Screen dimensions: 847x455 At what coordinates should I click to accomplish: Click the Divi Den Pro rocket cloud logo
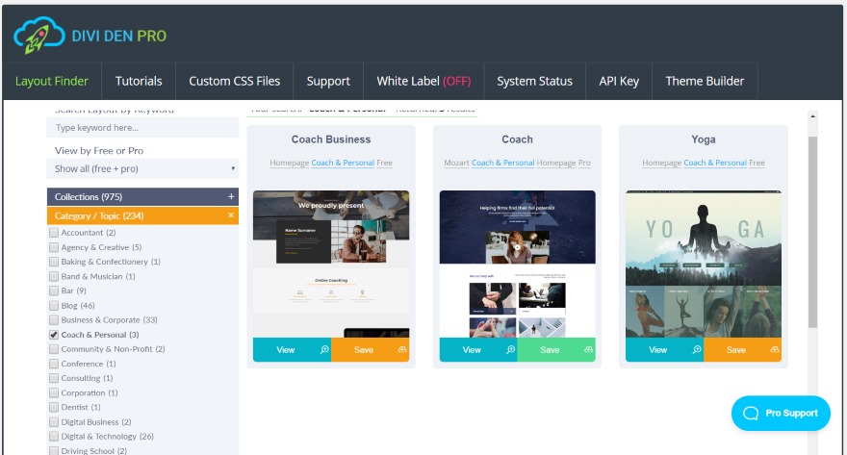pos(38,35)
